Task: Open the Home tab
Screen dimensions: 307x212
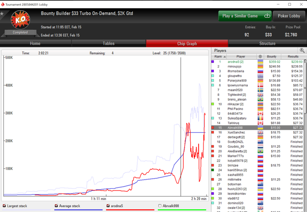Action: (x=36, y=43)
